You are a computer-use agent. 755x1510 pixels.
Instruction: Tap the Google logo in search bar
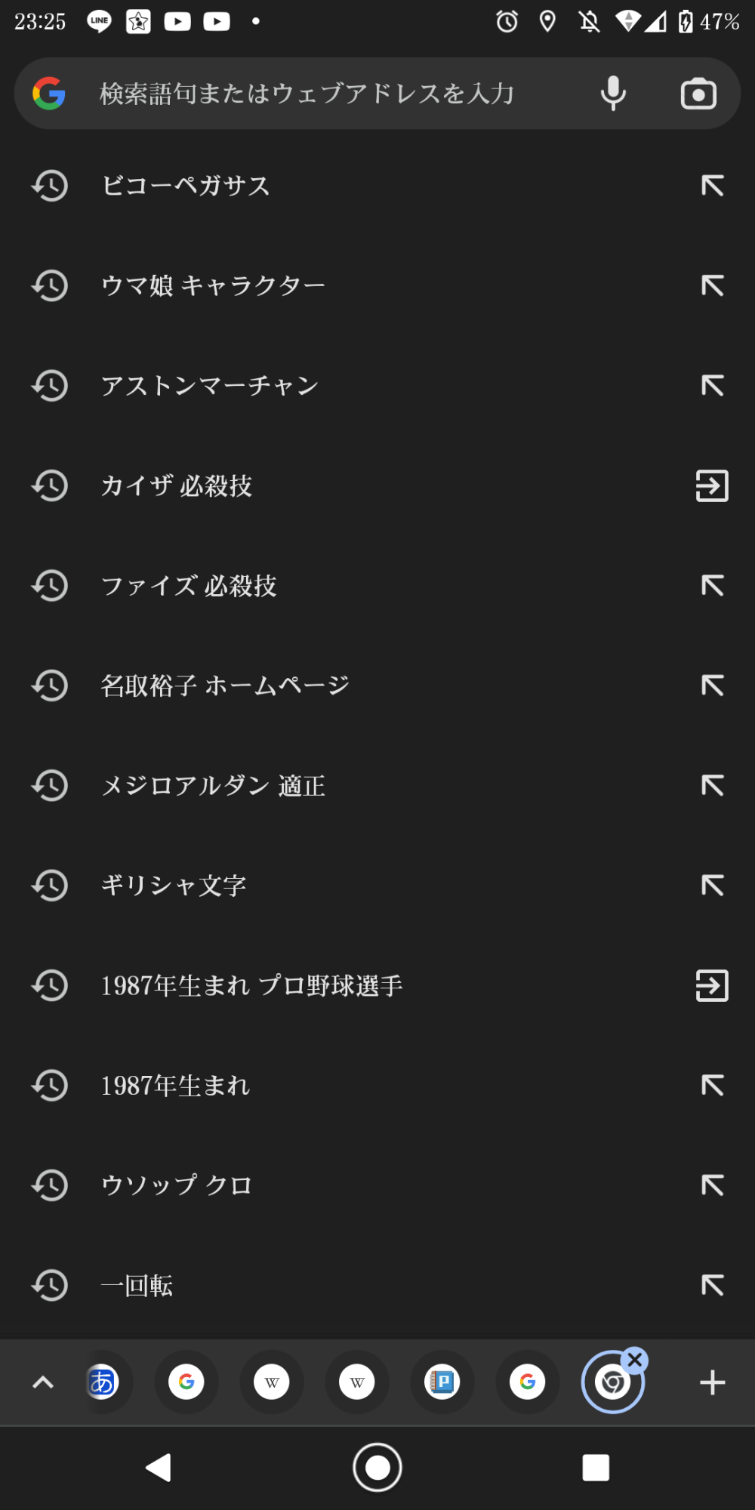pos(49,94)
